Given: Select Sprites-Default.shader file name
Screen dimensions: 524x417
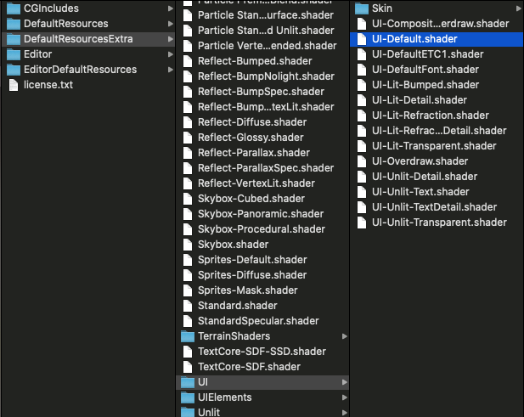Looking at the screenshot, I should [x=252, y=260].
